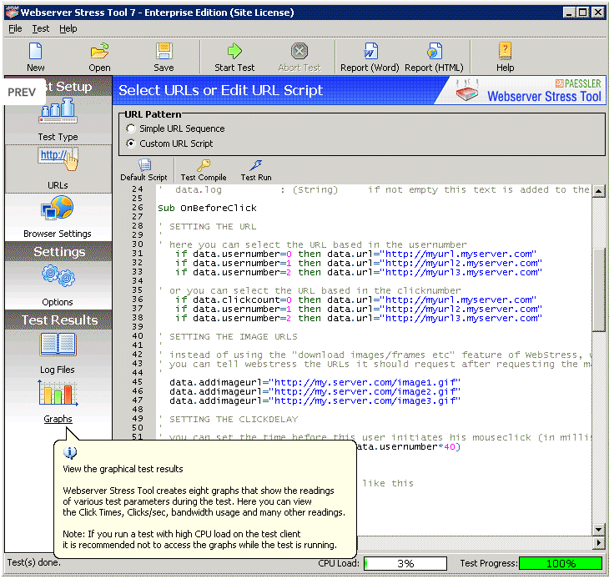This screenshot has height=579, width=614.
Task: Click line number 24 in gutter
Action: (138, 189)
